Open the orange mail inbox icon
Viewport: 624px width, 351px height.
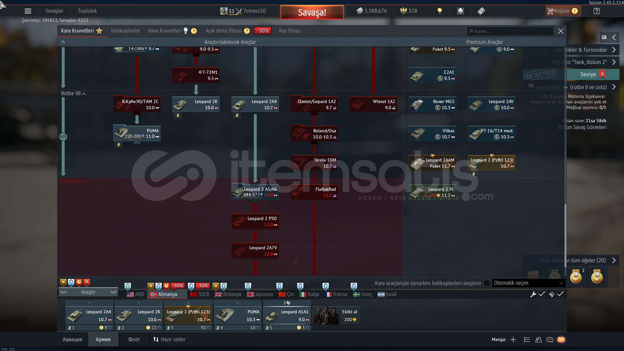click(561, 340)
